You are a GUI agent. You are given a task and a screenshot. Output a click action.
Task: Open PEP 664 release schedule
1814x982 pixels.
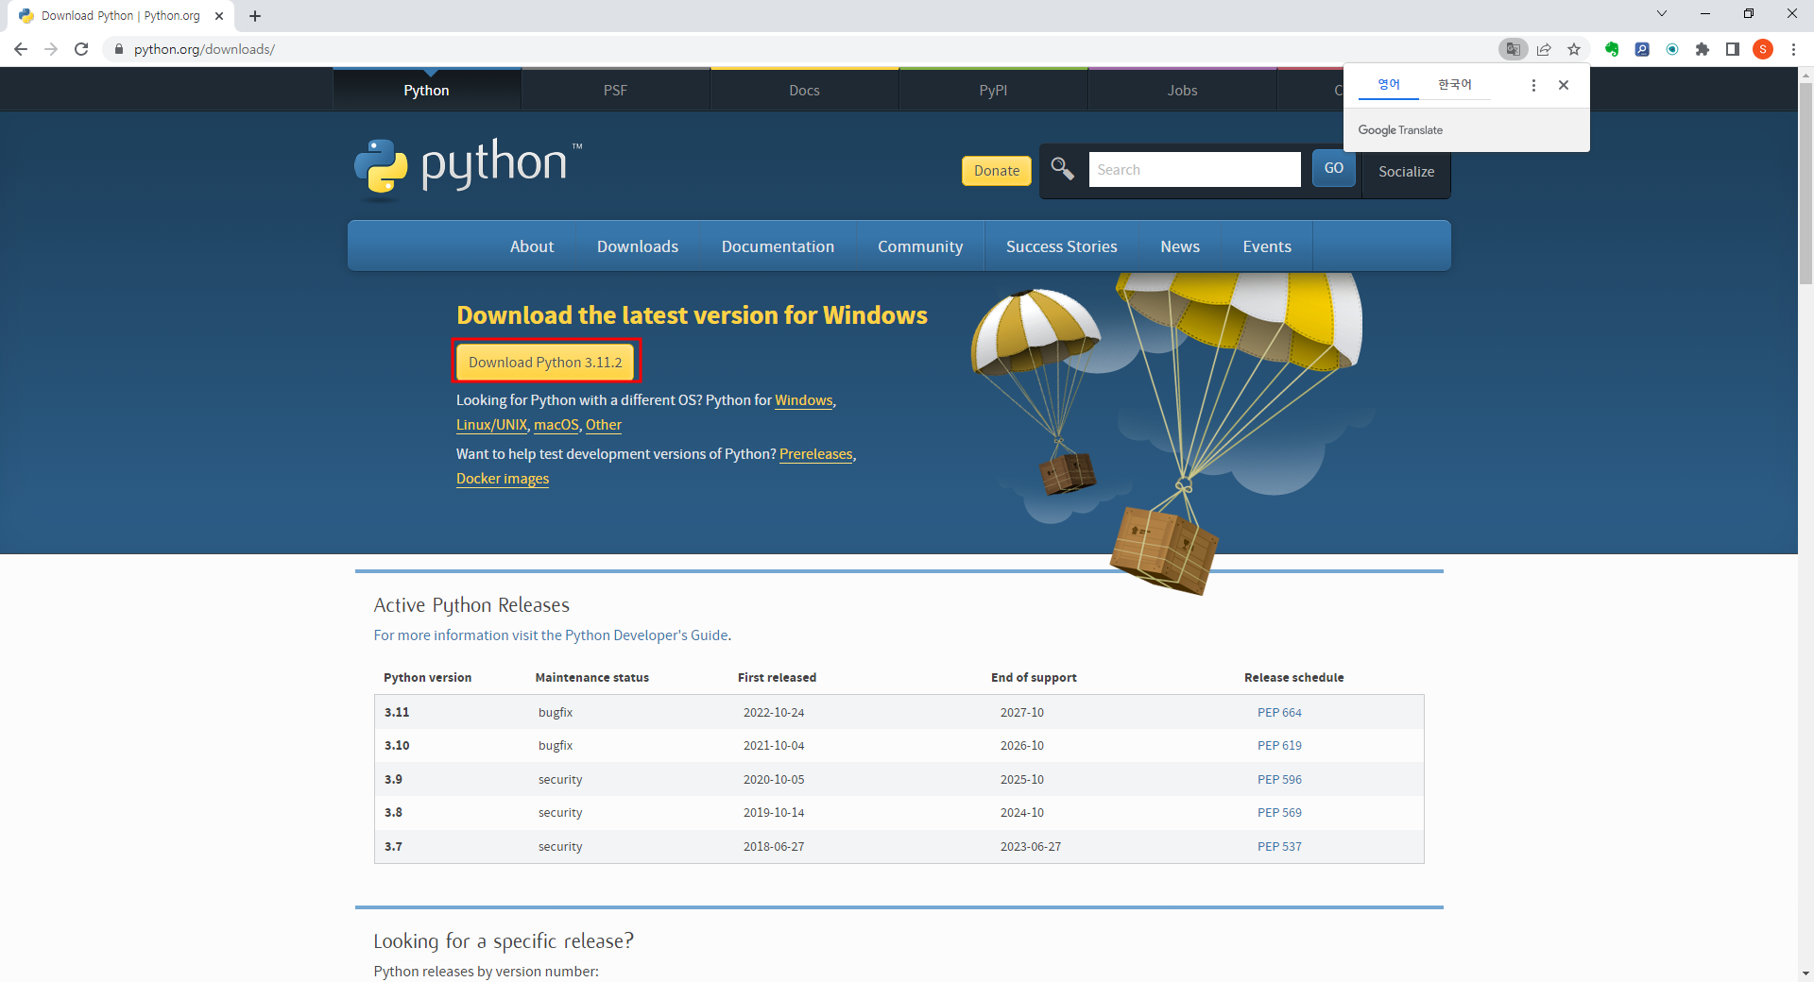(1279, 713)
